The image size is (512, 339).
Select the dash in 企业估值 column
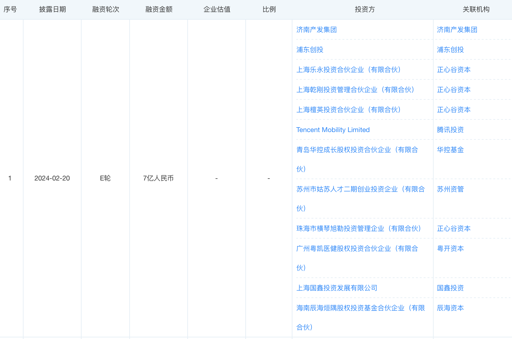216,178
